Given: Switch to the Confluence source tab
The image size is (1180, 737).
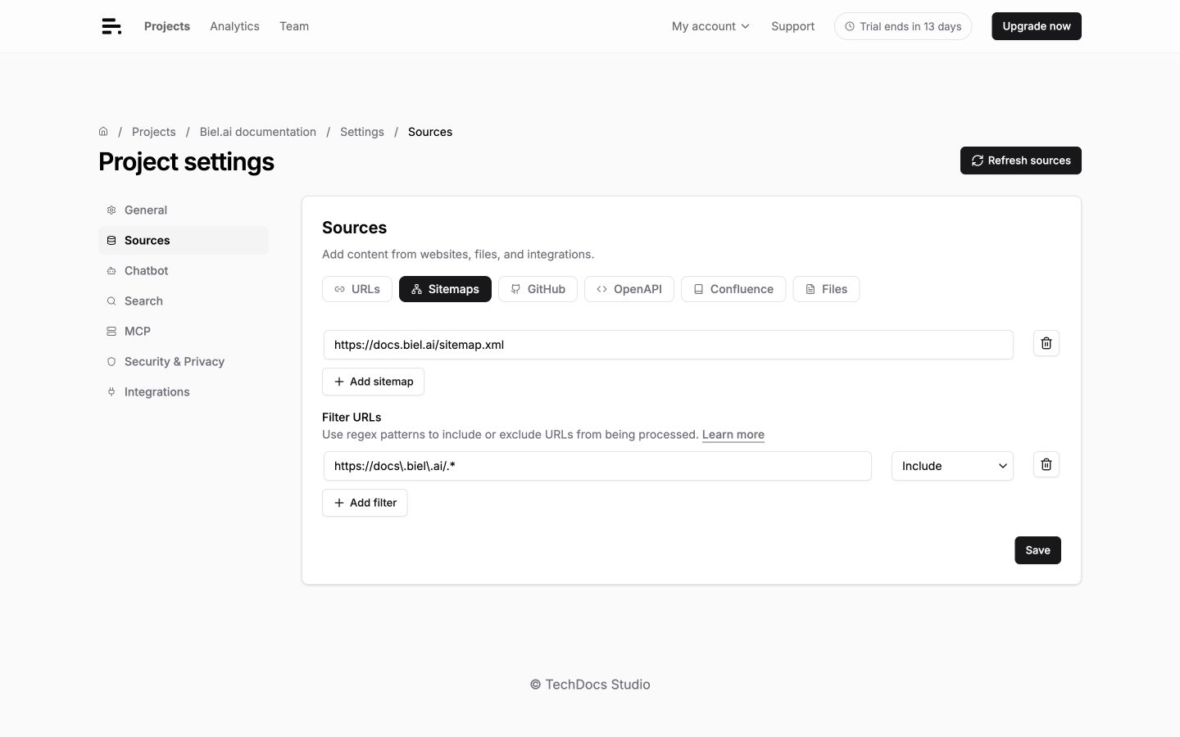Looking at the screenshot, I should 733,289.
